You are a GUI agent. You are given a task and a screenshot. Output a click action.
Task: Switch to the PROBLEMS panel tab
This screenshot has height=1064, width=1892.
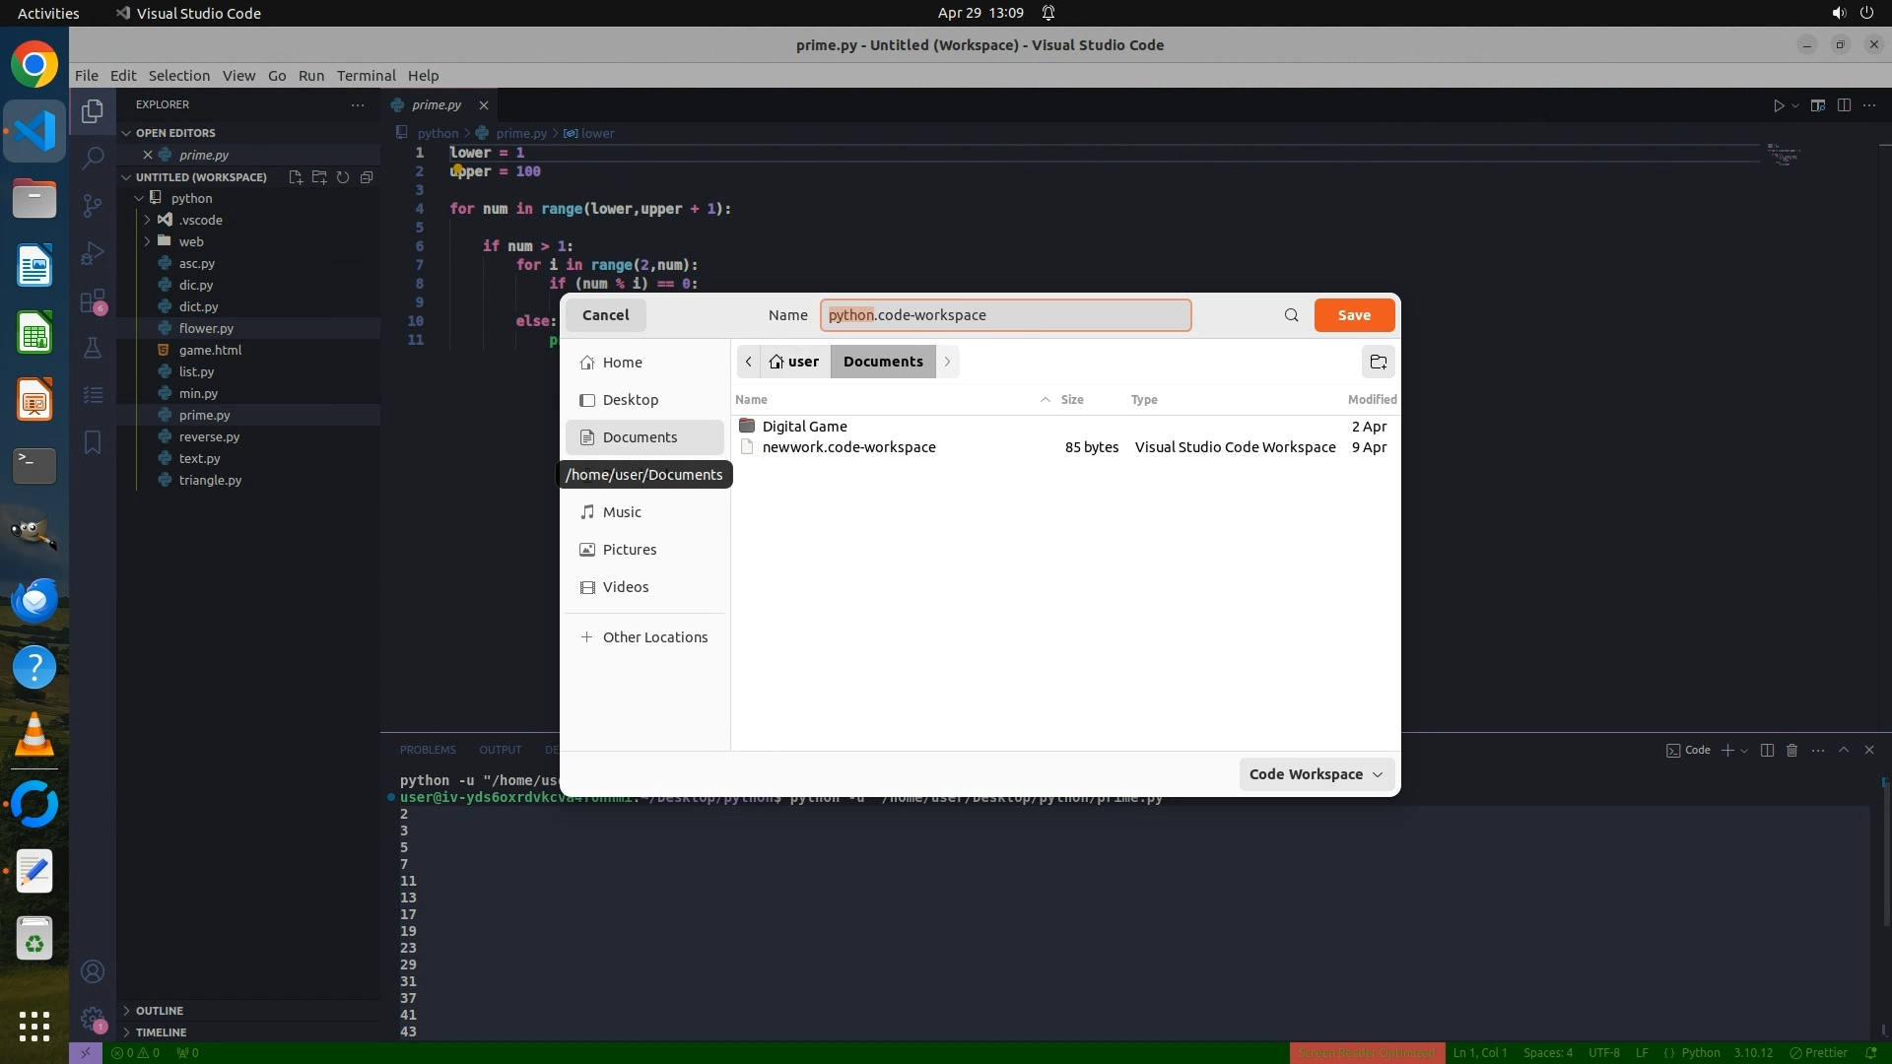[x=428, y=751]
